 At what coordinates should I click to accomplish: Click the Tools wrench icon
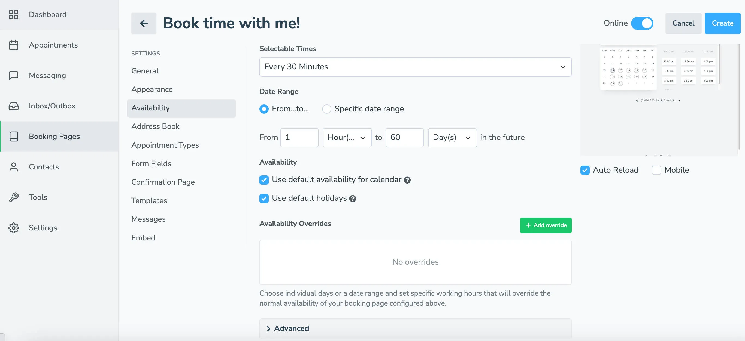(x=13, y=197)
